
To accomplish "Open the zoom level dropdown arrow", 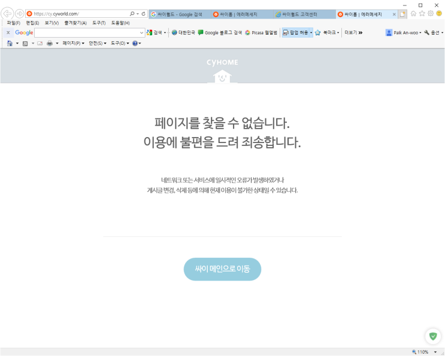I will pyautogui.click(x=435, y=352).
